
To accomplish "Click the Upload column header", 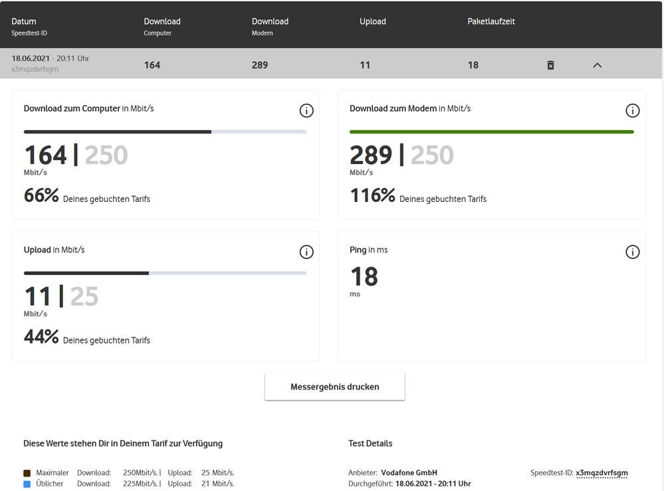I will [373, 21].
